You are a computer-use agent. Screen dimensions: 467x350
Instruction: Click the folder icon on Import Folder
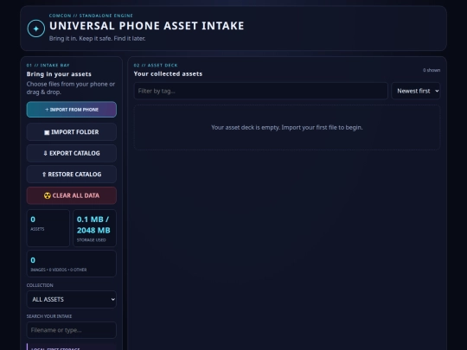coord(47,132)
